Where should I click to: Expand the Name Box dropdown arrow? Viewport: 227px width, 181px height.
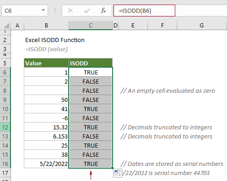tap(43, 10)
